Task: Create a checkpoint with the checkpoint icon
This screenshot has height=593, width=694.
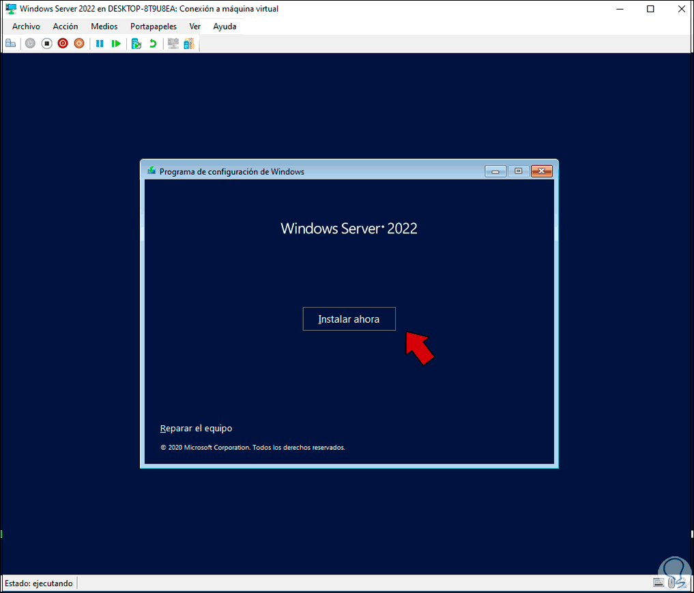Action: [136, 44]
